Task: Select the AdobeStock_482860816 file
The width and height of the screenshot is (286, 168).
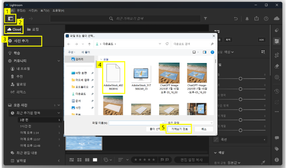Action: 113,77
